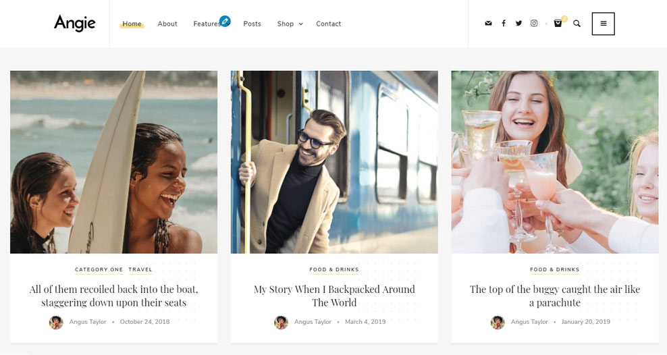
Task: Click the Angie site logo
Action: pos(75,24)
